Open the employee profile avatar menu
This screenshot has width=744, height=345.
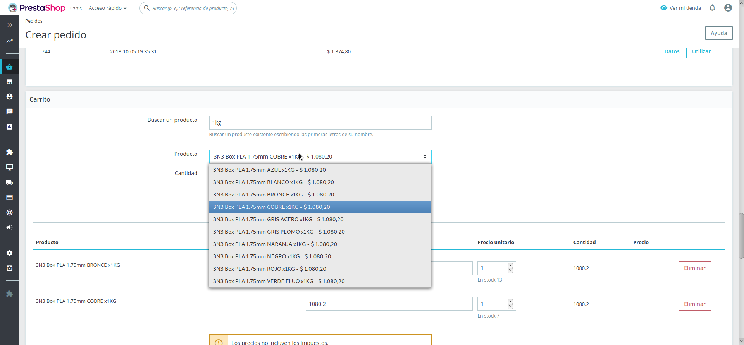point(728,8)
